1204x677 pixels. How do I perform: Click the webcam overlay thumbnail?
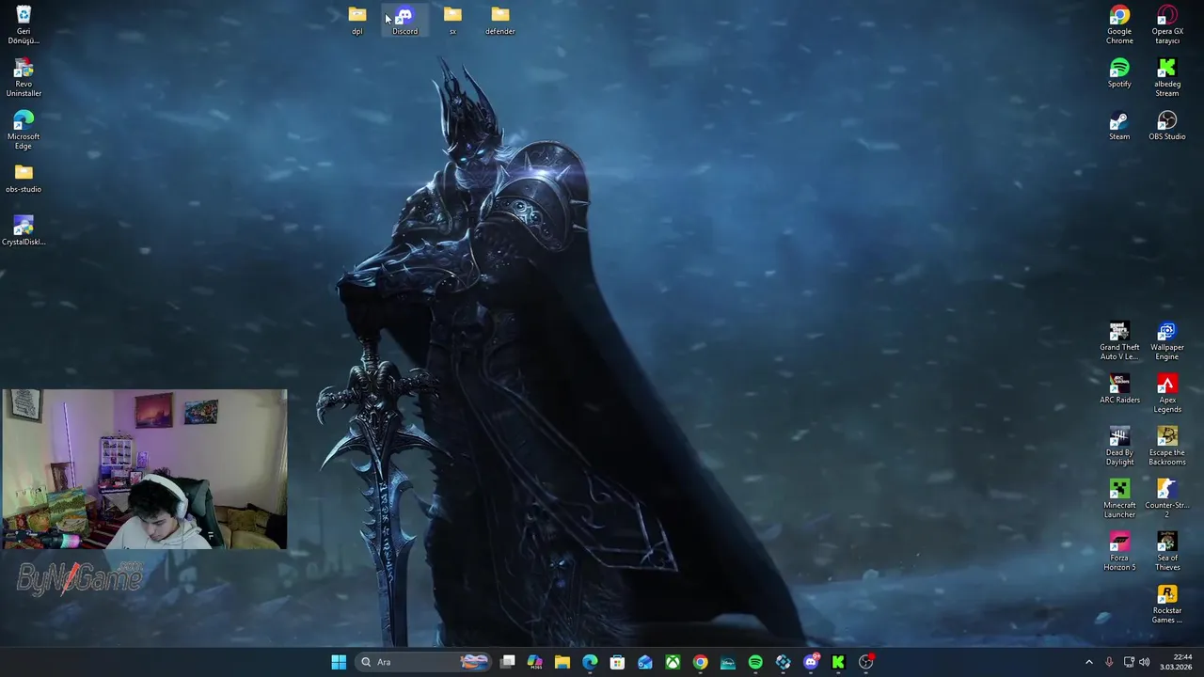[x=144, y=469]
